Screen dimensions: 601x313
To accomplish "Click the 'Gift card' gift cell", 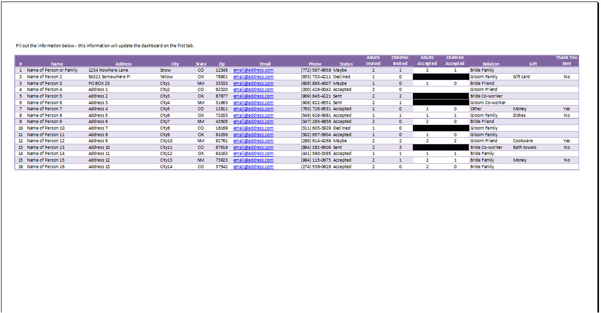I will [521, 77].
